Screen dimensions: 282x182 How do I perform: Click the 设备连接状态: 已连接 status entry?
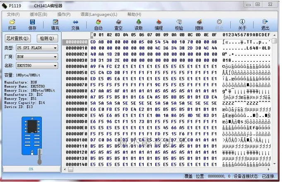(x=253, y=176)
